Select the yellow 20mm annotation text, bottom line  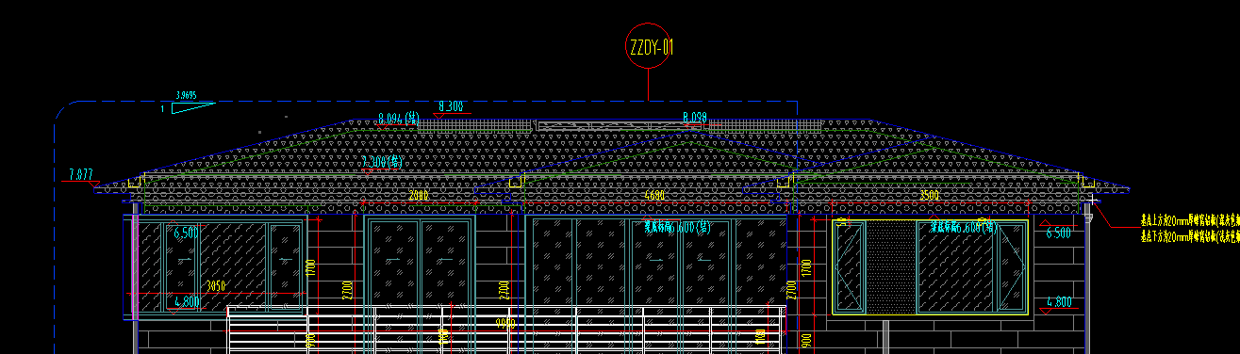pyautogui.click(x=1190, y=235)
